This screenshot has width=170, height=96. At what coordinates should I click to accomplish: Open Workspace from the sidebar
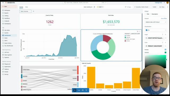(x=7, y=10)
